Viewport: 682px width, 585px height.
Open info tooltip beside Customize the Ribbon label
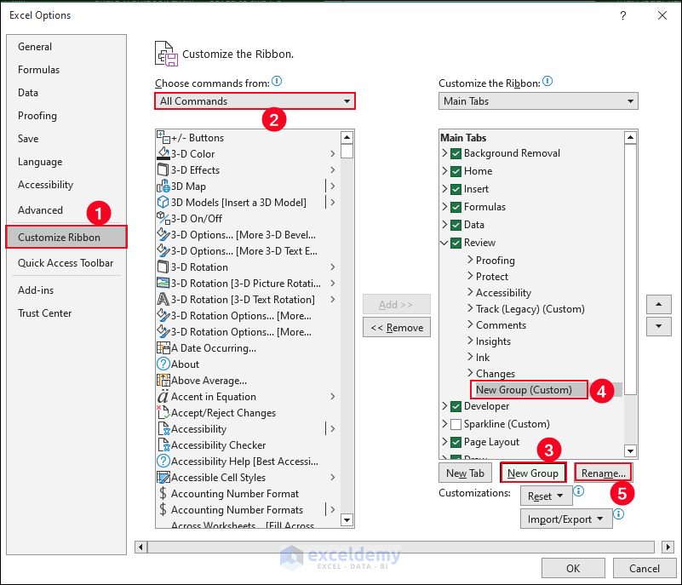coord(547,81)
